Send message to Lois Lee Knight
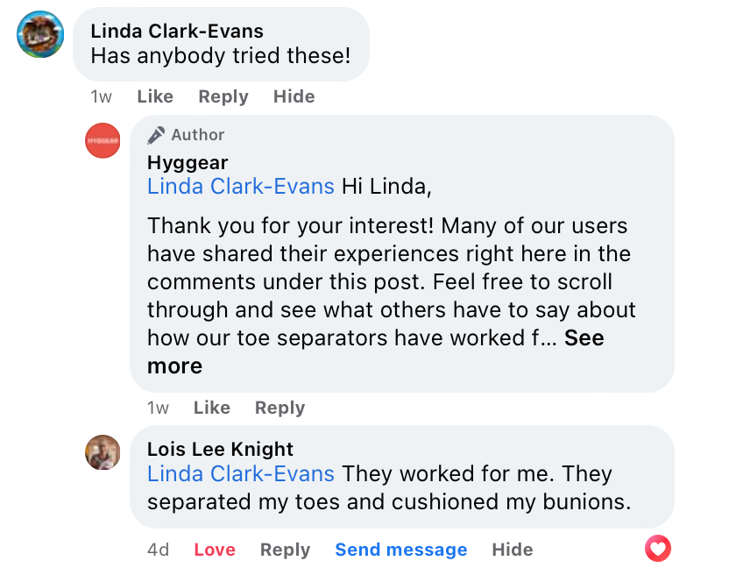Screen dimensions: 736x568 [400, 550]
